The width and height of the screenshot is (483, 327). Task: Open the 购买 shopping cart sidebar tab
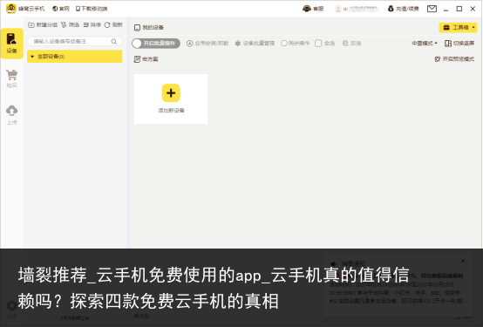pos(11,78)
